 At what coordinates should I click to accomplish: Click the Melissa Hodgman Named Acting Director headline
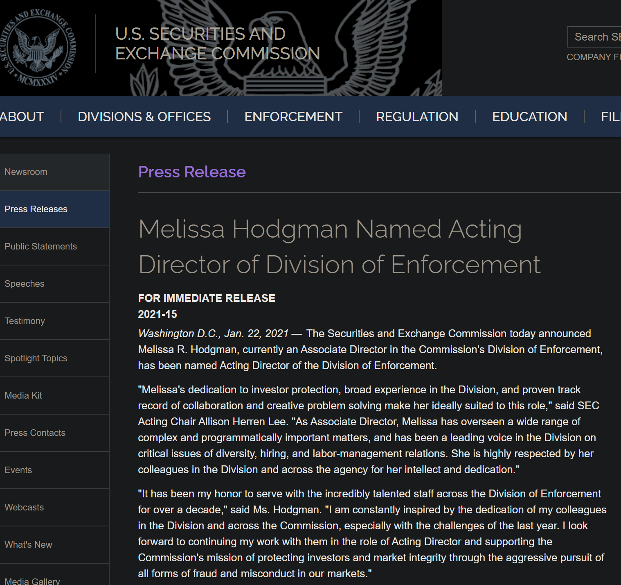[x=340, y=247]
